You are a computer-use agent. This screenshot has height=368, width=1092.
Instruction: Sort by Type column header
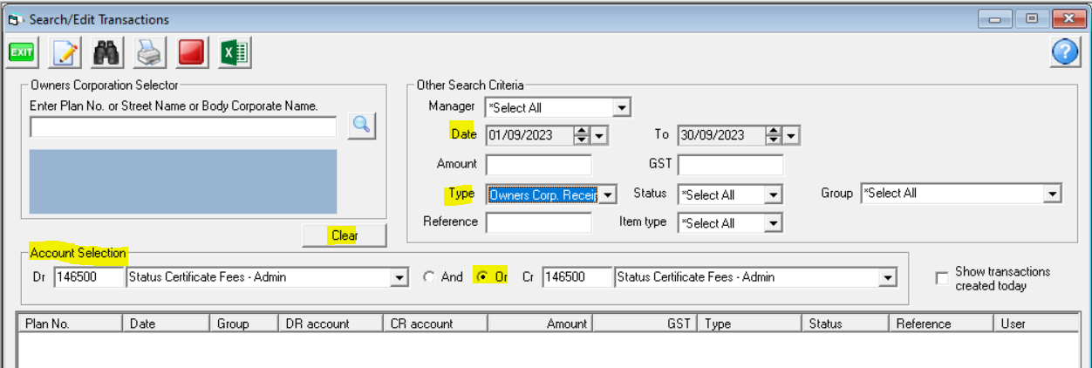pyautogui.click(x=749, y=324)
